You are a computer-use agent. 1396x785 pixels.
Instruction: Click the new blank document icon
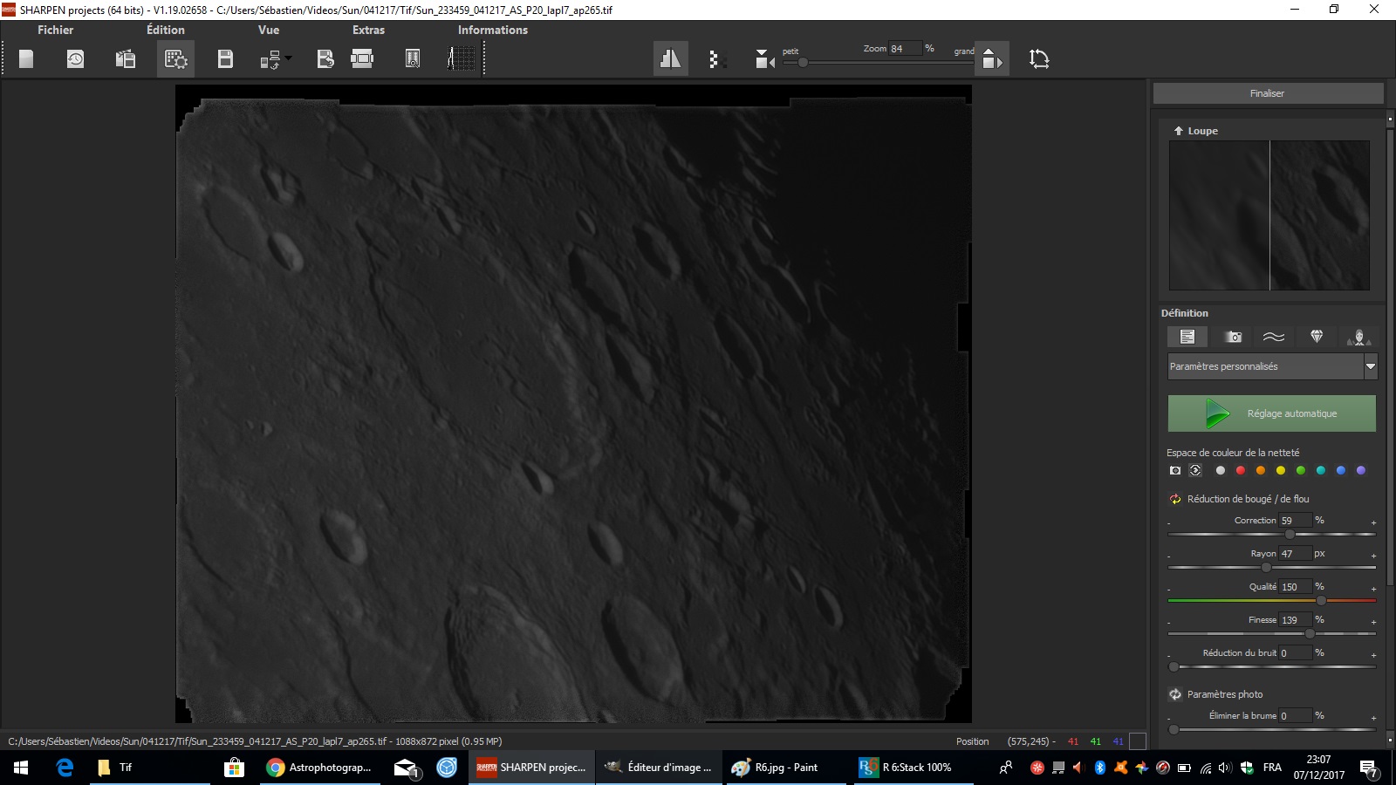pos(26,58)
